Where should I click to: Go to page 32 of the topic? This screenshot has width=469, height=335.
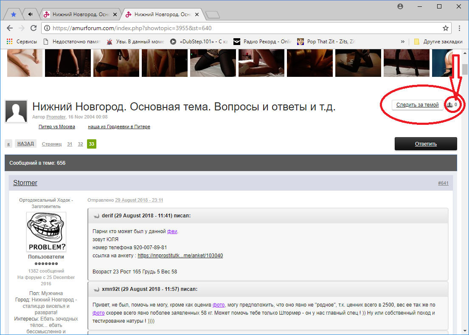(x=80, y=144)
